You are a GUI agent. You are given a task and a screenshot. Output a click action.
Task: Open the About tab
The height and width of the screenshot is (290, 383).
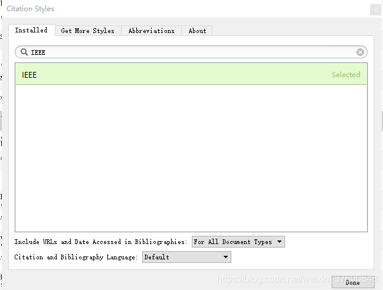tap(197, 31)
